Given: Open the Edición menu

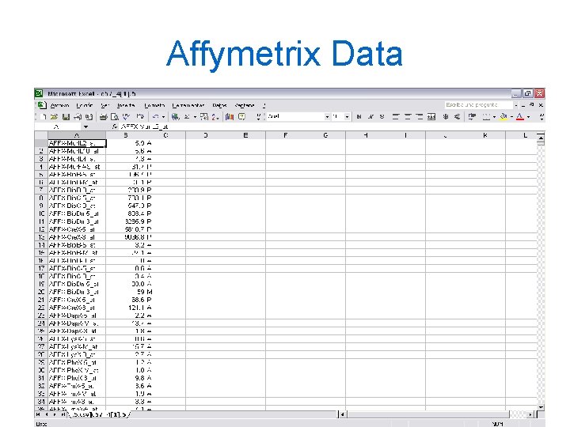Looking at the screenshot, I should 85,105.
